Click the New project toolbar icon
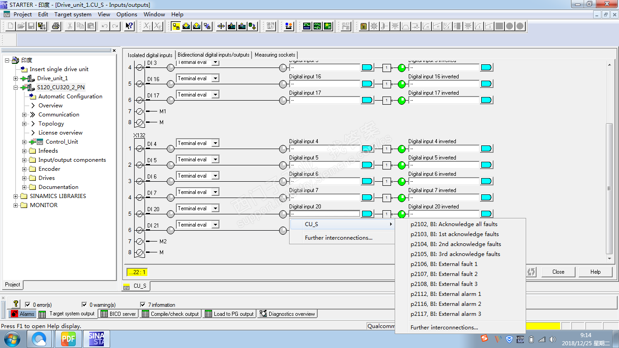Viewport: 619px width, 348px height. pyautogui.click(x=11, y=26)
